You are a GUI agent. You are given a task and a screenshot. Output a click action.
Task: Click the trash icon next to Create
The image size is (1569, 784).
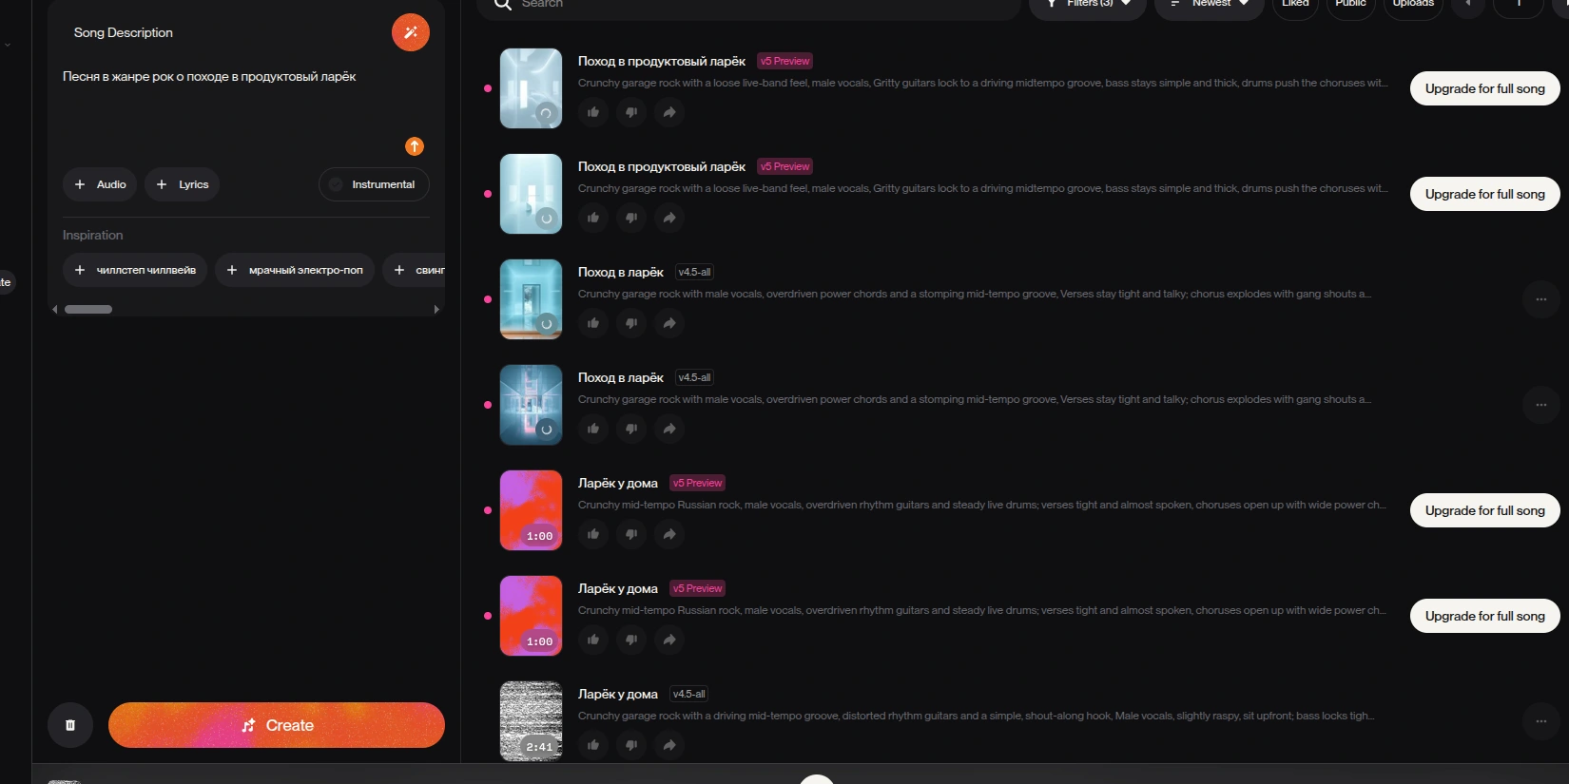tap(70, 725)
